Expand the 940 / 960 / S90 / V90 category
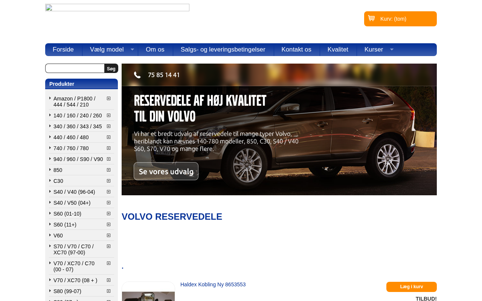Viewport: 482px width, 301px height. tap(108, 159)
